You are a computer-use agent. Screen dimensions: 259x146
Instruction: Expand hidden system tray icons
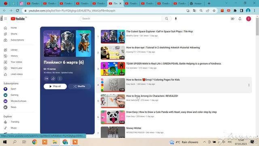tap(204, 142)
